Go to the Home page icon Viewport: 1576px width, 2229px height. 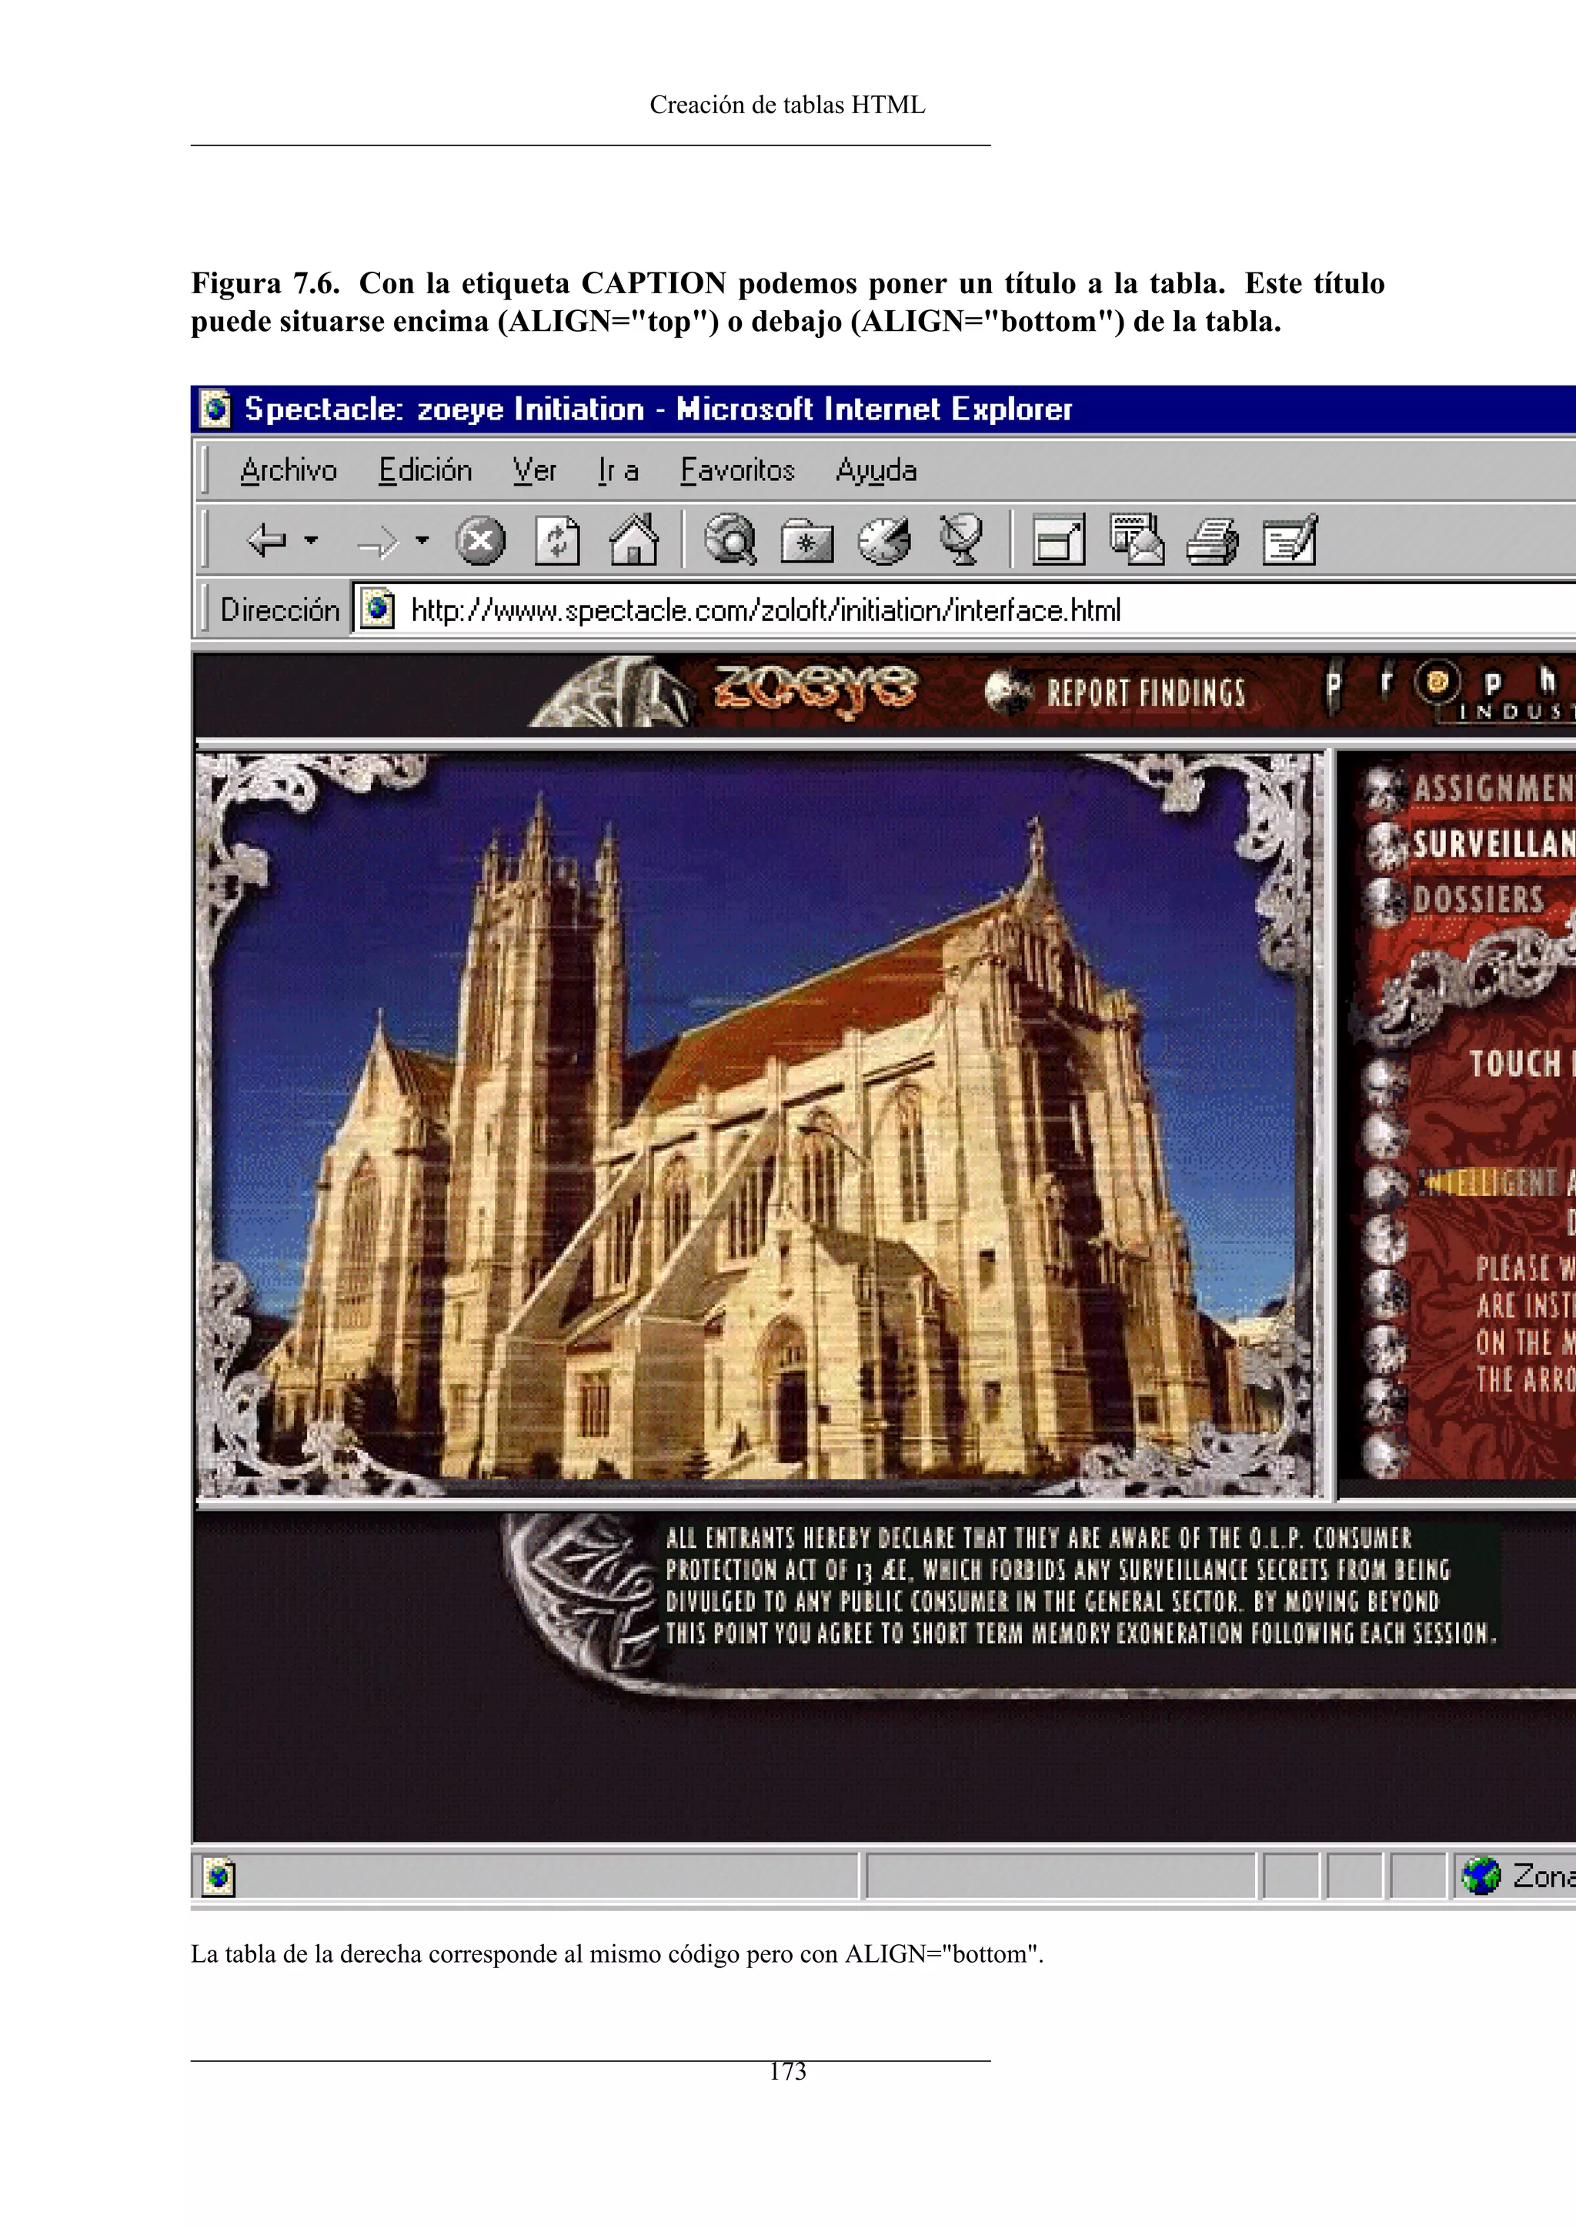click(x=633, y=540)
